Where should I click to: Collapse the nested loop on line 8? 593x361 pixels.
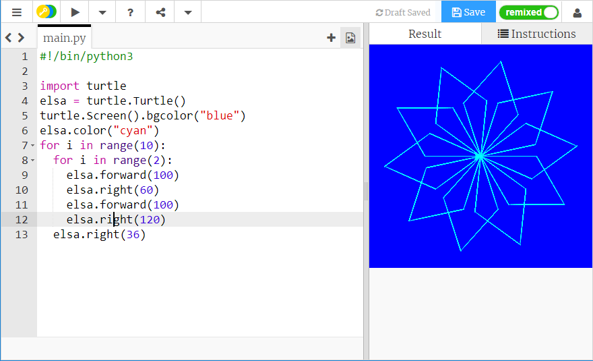click(32, 161)
